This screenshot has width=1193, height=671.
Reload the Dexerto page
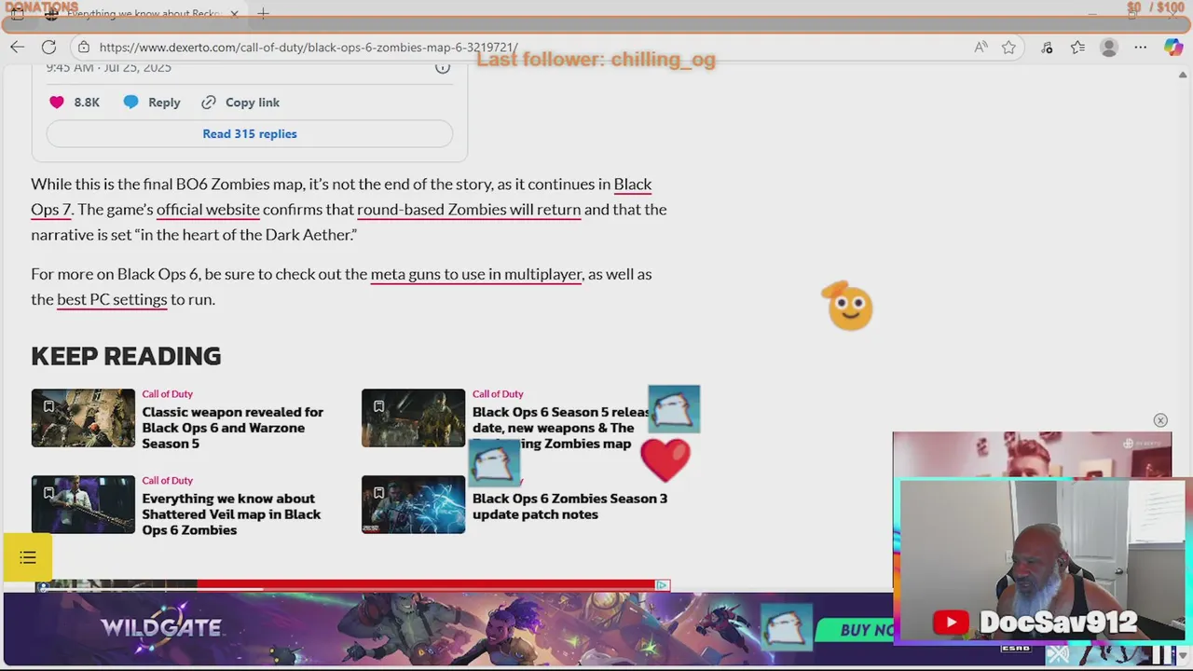coord(48,47)
